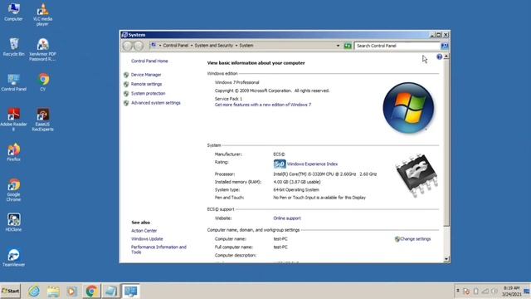Viewport: 531px width, 299px height.
Task: Open the Windows Experience Index link
Action: [312, 164]
